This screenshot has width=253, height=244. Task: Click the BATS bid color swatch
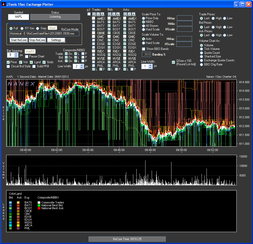pos(10,202)
